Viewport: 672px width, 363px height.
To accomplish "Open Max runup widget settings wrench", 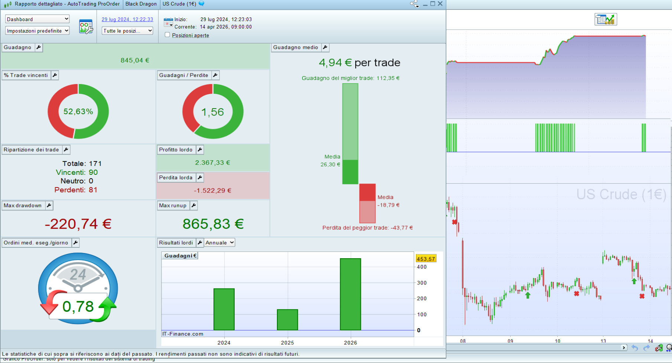I will (x=193, y=206).
